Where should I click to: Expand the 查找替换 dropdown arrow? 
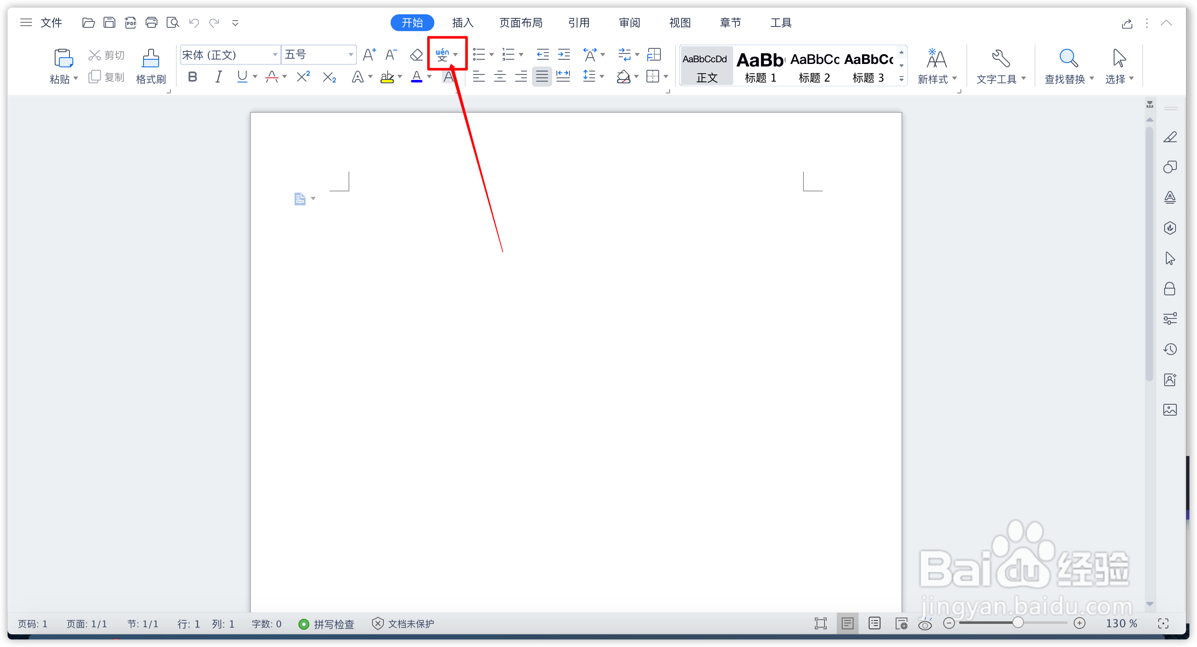point(1091,79)
